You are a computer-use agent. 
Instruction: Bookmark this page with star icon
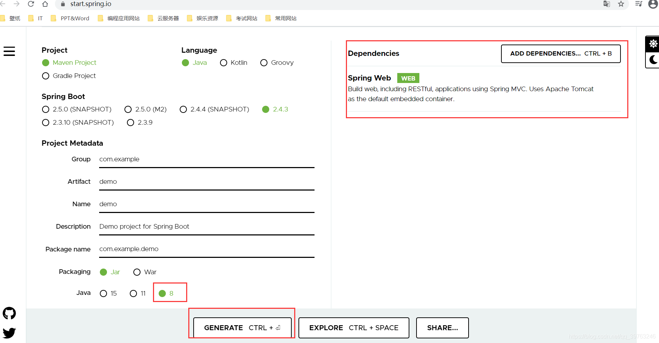coord(621,4)
